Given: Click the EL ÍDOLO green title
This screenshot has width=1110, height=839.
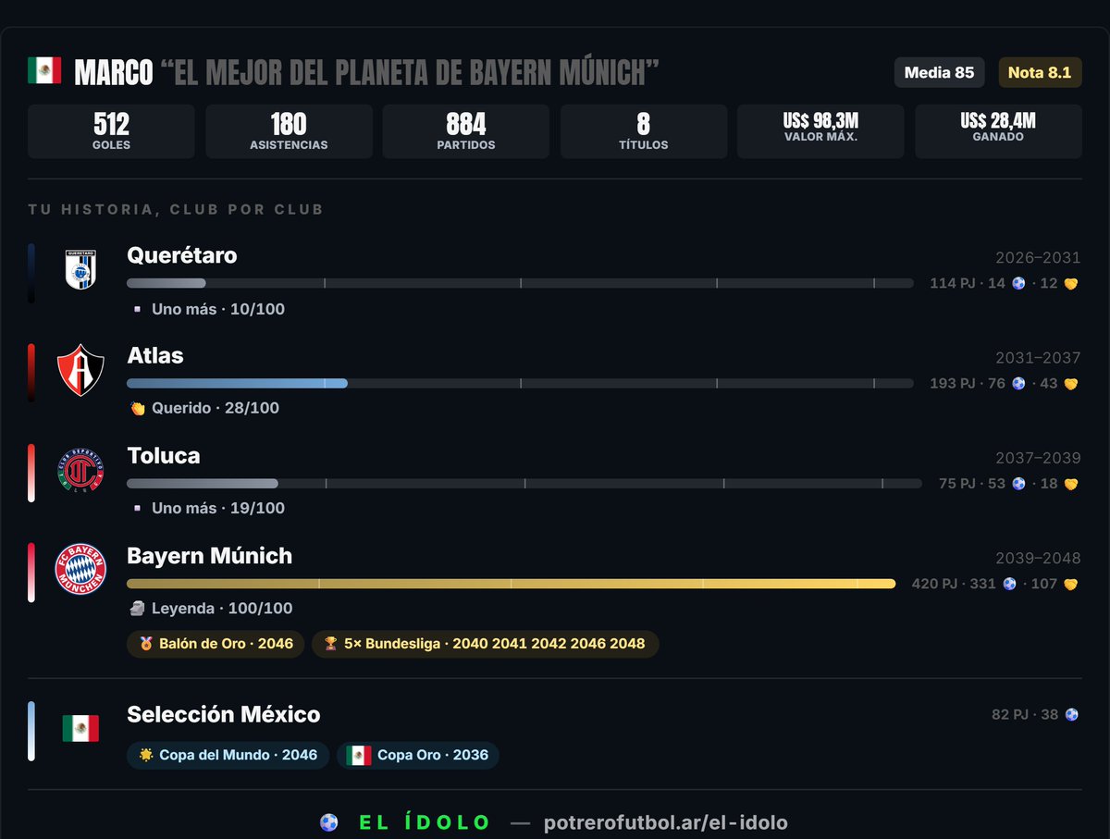Looking at the screenshot, I should (x=425, y=822).
